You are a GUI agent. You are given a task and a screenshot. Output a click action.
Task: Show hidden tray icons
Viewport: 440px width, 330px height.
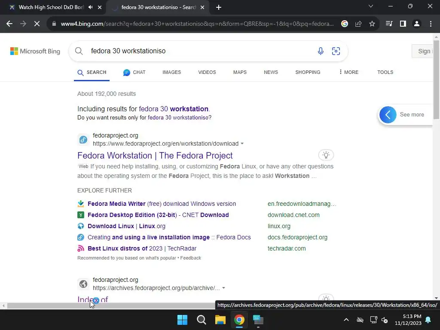[346, 320]
